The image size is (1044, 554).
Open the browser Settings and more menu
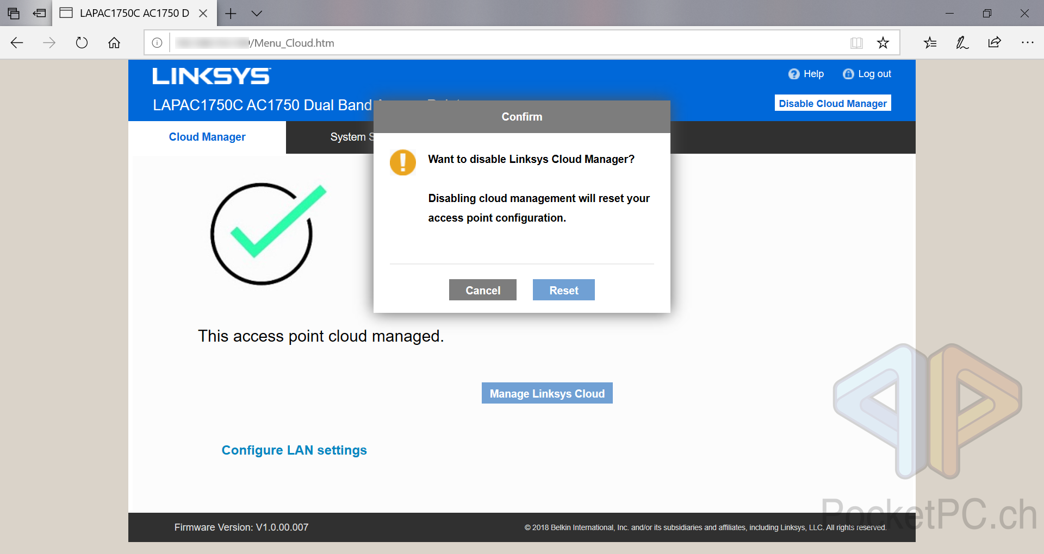(x=1027, y=43)
